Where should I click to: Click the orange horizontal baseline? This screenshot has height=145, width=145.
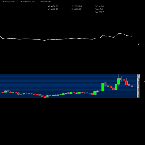coord(72,42)
